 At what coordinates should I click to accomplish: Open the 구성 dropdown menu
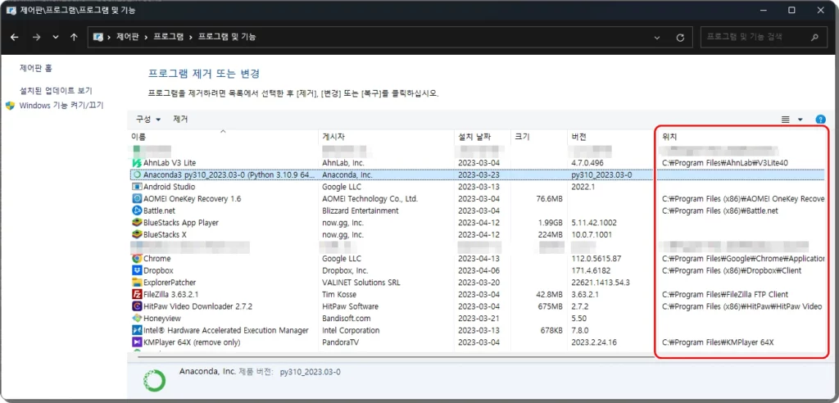148,119
